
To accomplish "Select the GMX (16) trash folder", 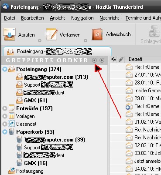I will pos(36,163).
